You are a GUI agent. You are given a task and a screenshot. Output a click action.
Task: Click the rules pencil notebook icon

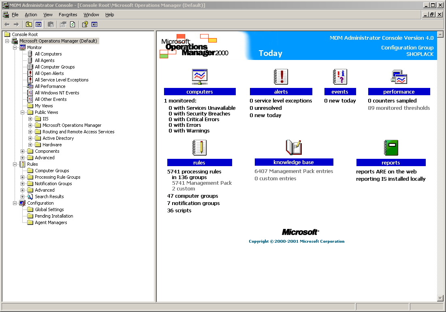coord(199,147)
